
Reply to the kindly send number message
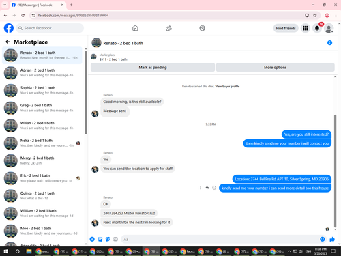(207, 188)
